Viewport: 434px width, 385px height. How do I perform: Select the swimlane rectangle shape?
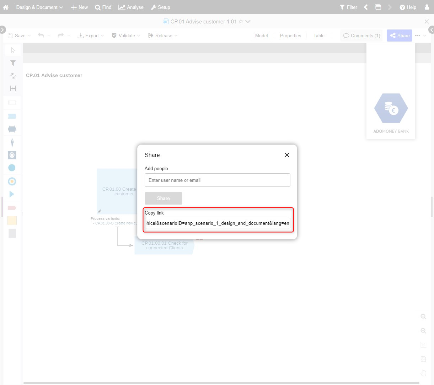pos(12,103)
